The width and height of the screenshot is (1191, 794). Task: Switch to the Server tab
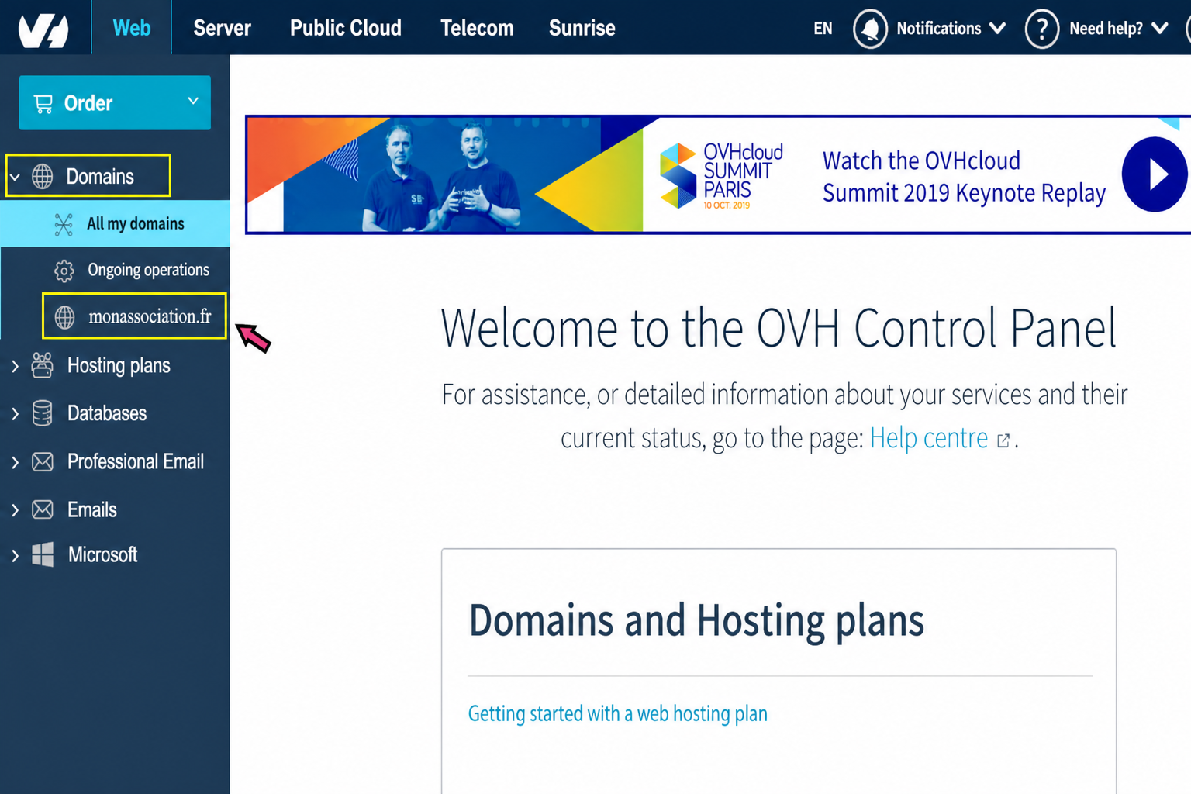222,28
